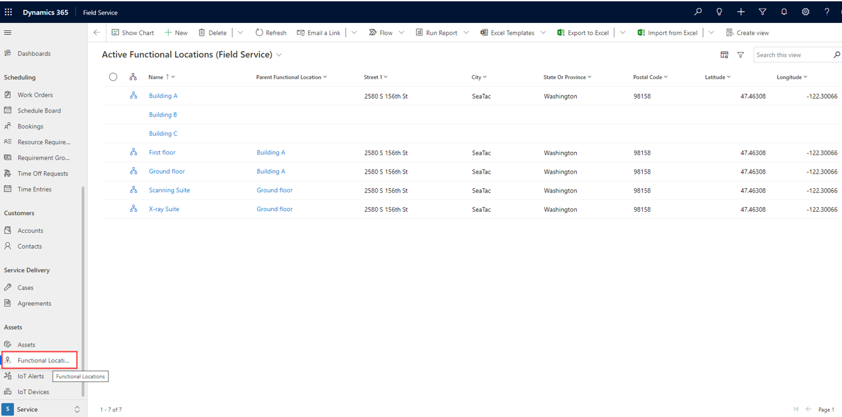842x417 pixels.
Task: Open Bookings in the sidebar
Action: click(x=30, y=126)
